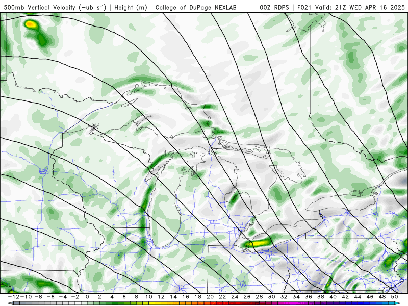Click the 4 label on the legend

pyautogui.click(x=112, y=297)
